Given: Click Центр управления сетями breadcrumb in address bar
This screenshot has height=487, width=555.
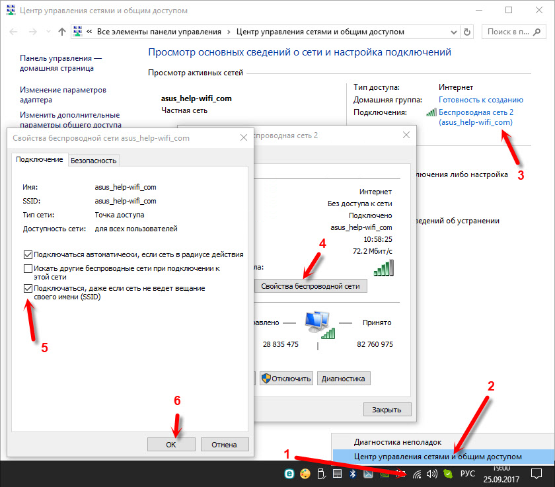Looking at the screenshot, I should (x=320, y=32).
